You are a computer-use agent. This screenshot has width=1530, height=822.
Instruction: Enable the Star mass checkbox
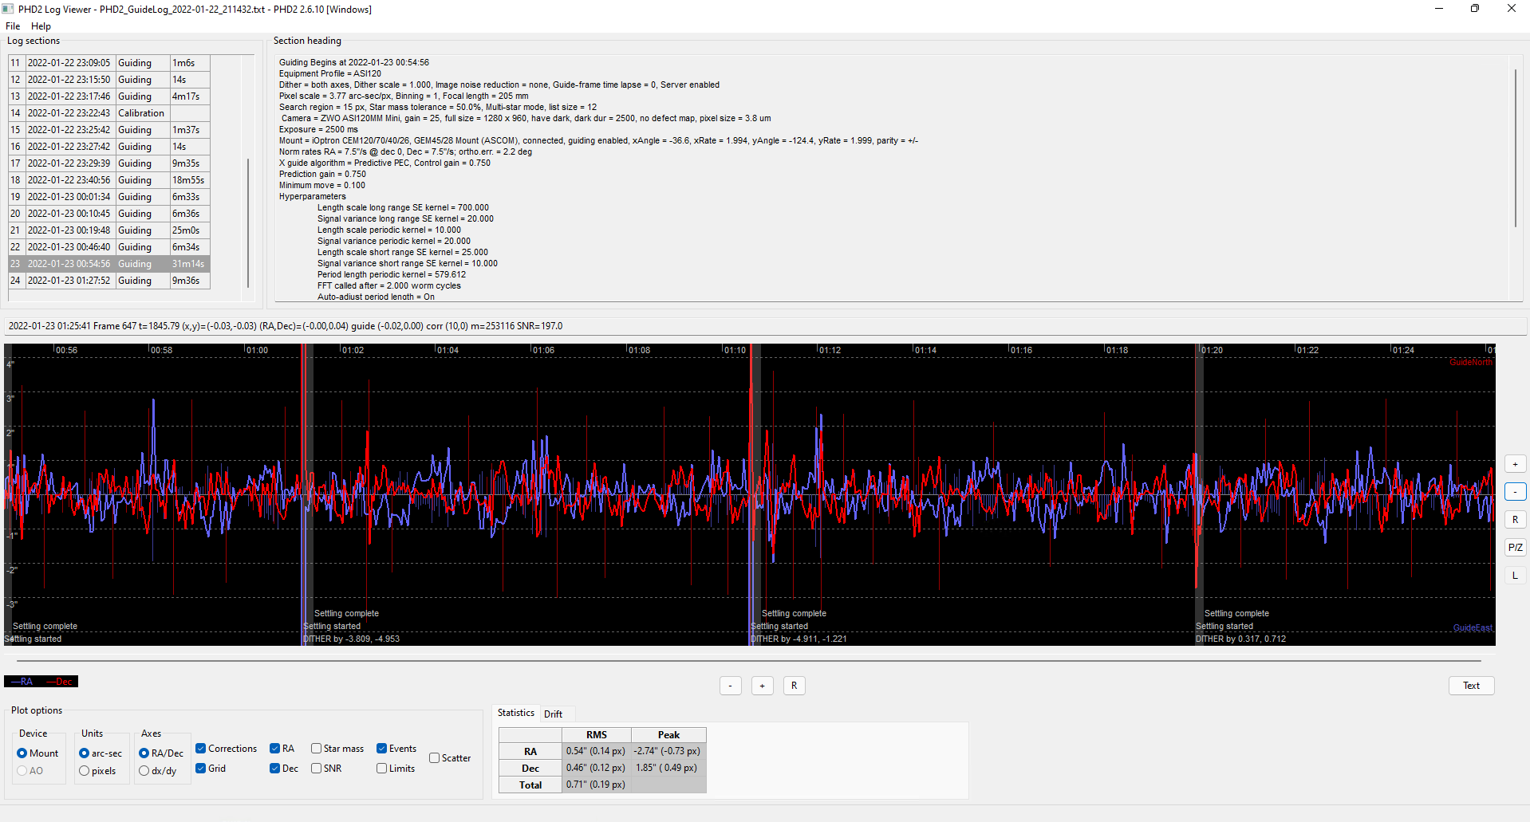317,749
